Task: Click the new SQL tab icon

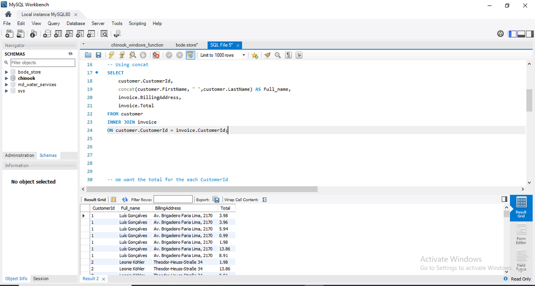Action: [9, 33]
